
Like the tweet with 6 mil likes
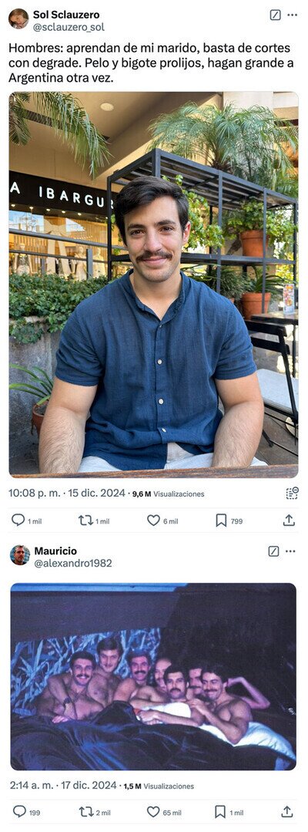153,520
